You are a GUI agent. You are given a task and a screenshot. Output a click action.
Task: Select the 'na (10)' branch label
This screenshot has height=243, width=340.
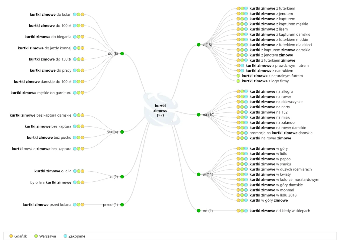coord(209,115)
